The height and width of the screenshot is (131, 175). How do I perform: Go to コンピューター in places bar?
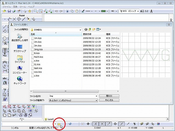click(20, 70)
